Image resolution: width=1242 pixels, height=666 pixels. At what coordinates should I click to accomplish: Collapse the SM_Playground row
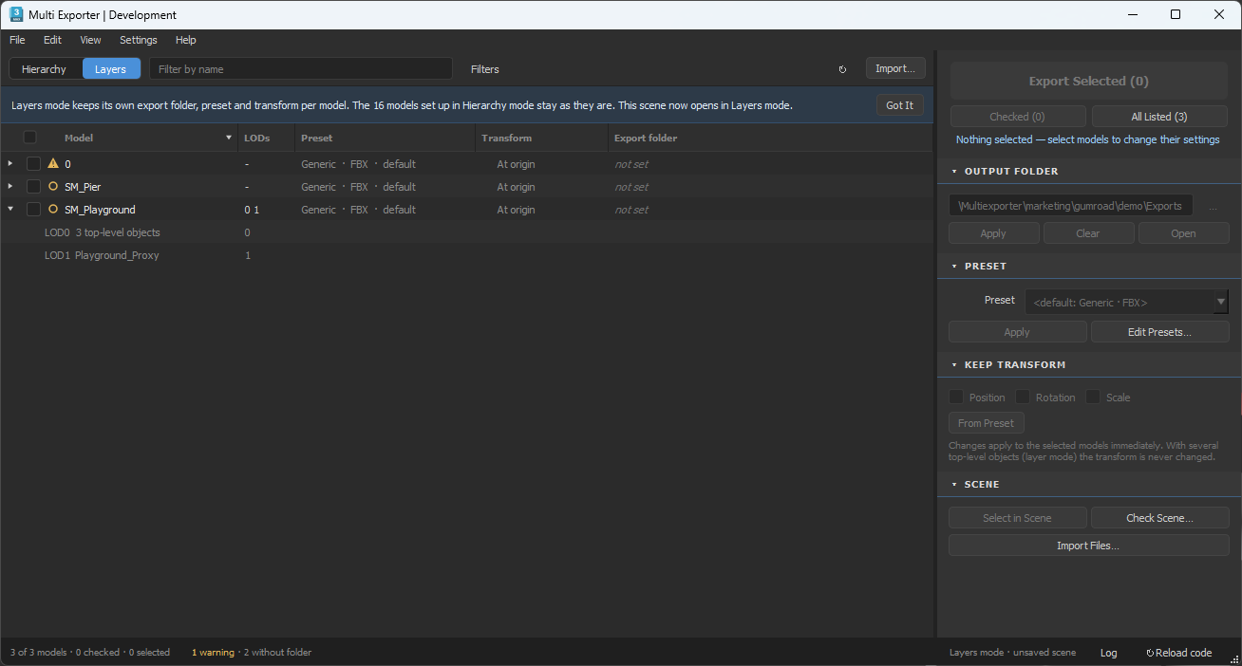[10, 209]
